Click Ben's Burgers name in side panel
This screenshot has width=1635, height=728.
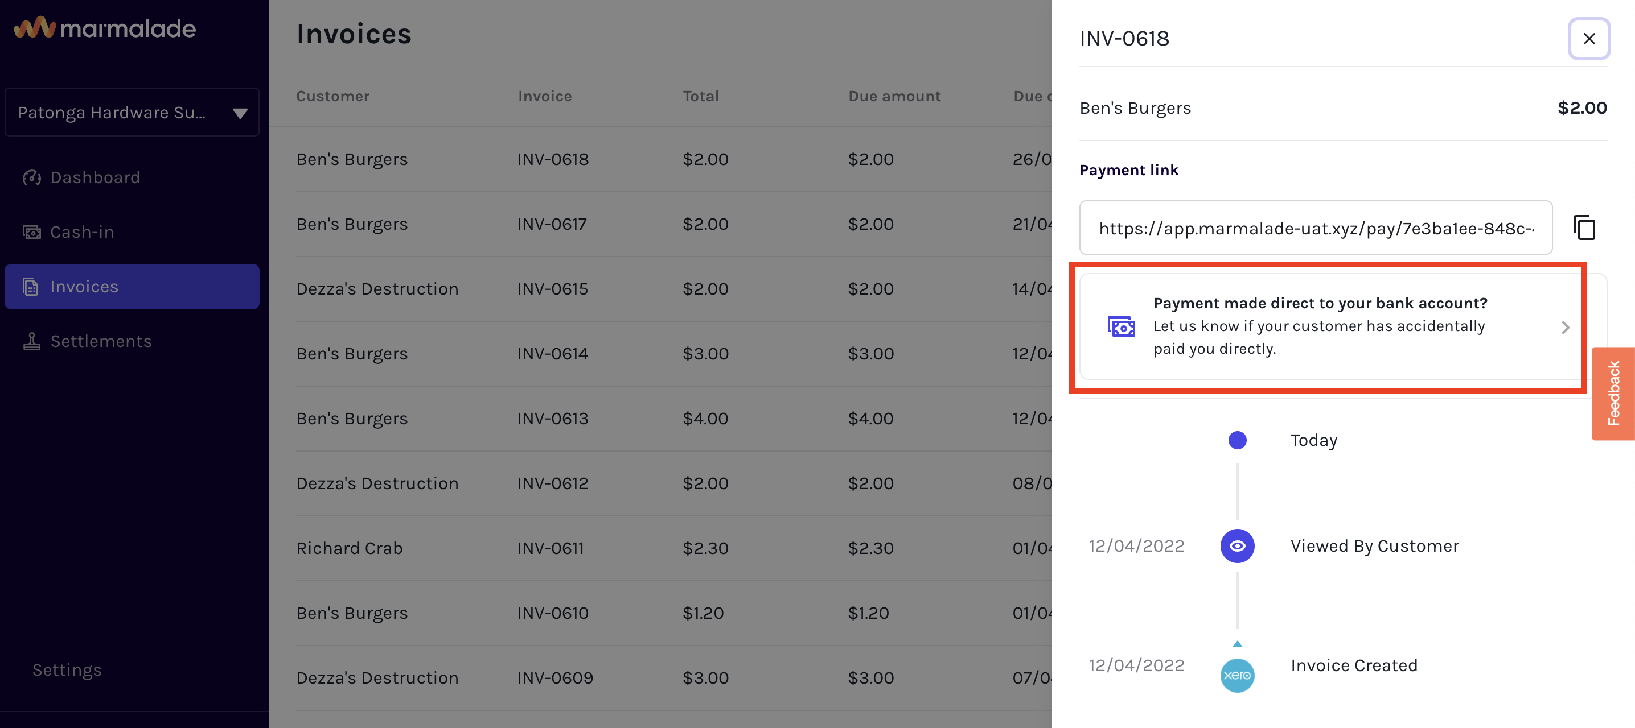click(x=1135, y=108)
